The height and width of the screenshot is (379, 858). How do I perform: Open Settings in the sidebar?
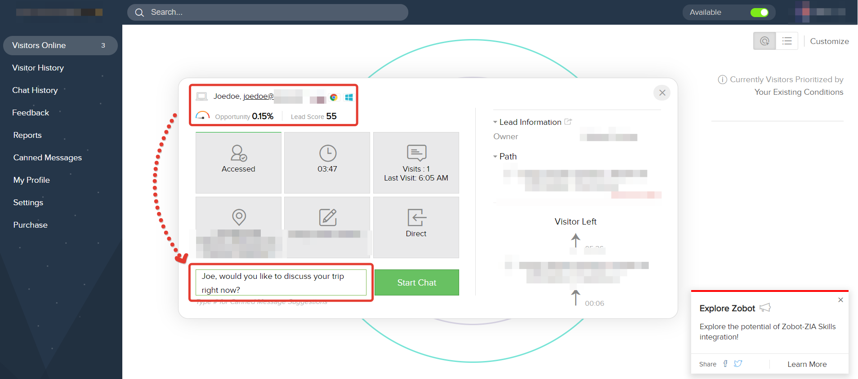28,203
